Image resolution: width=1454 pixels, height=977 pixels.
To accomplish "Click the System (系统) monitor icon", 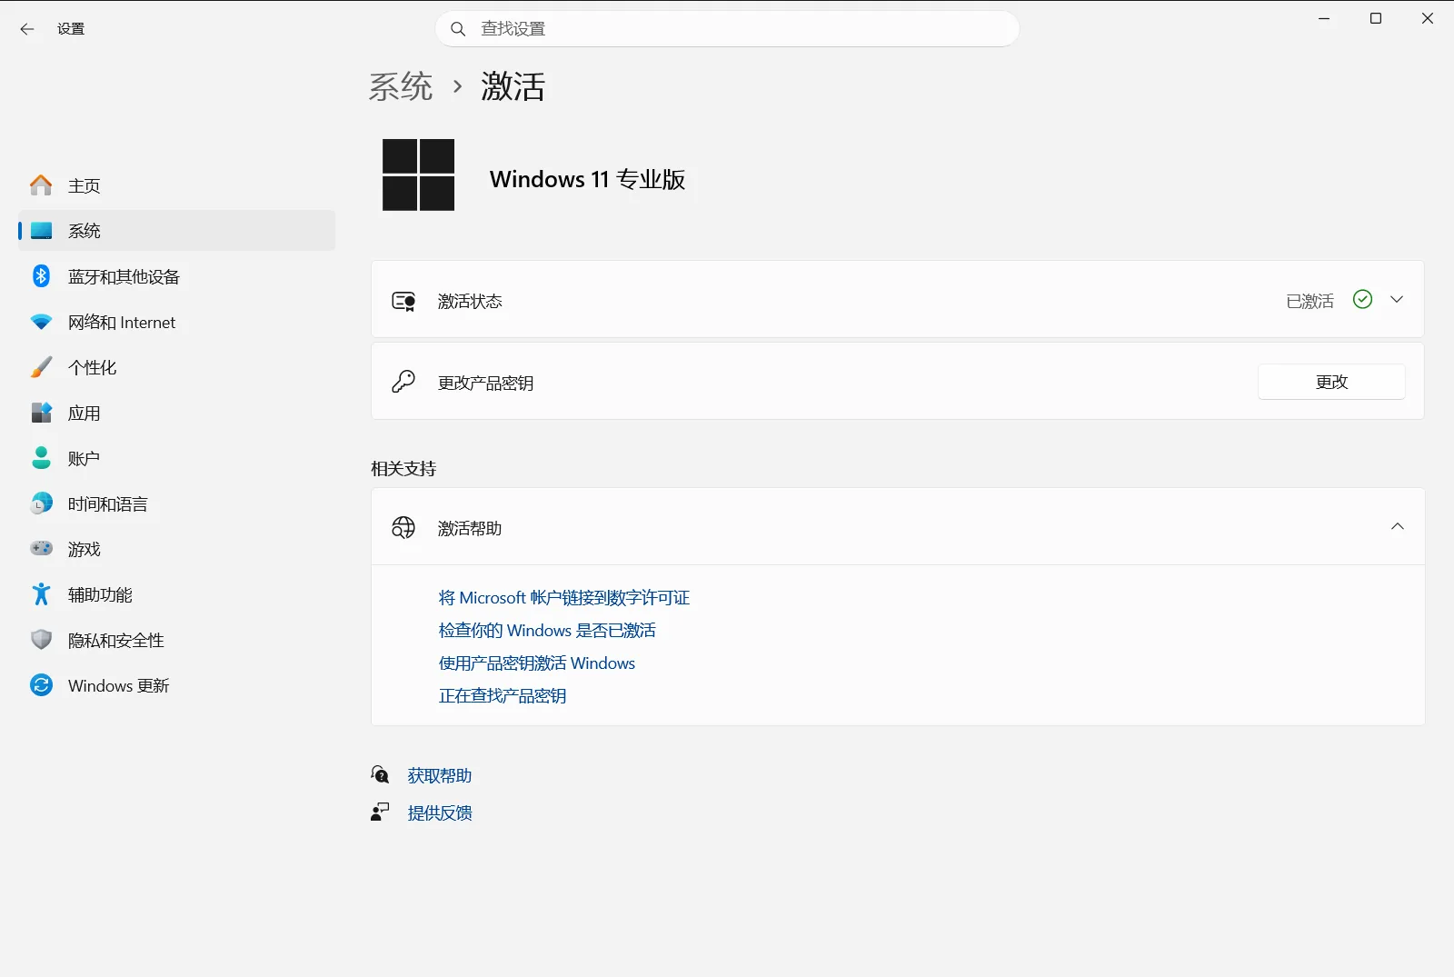I will pos(41,231).
